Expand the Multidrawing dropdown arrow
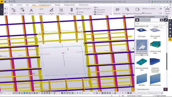The width and height of the screenshot is (172, 97). pos(159,13)
